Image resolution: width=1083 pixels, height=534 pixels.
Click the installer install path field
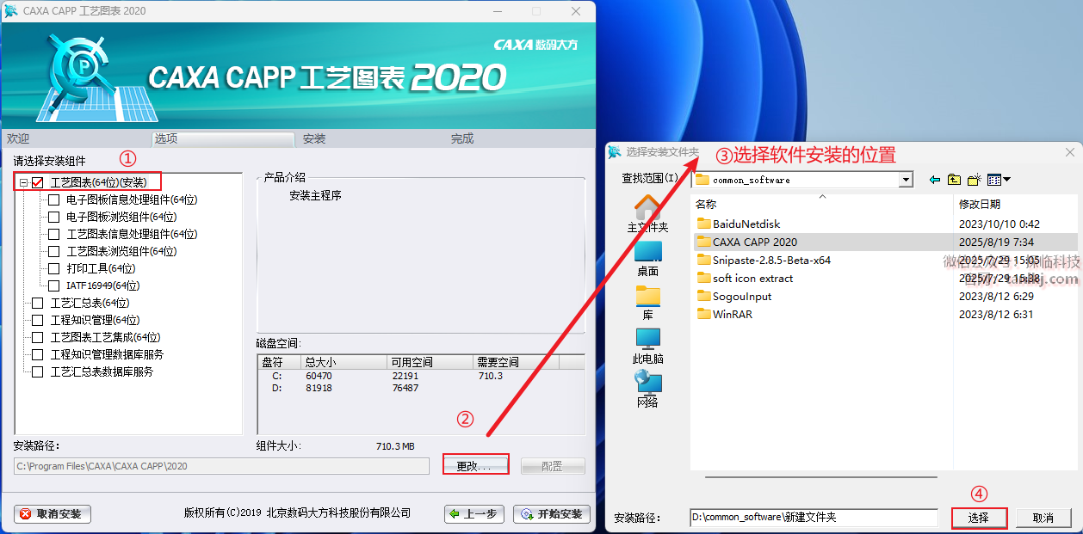(221, 466)
